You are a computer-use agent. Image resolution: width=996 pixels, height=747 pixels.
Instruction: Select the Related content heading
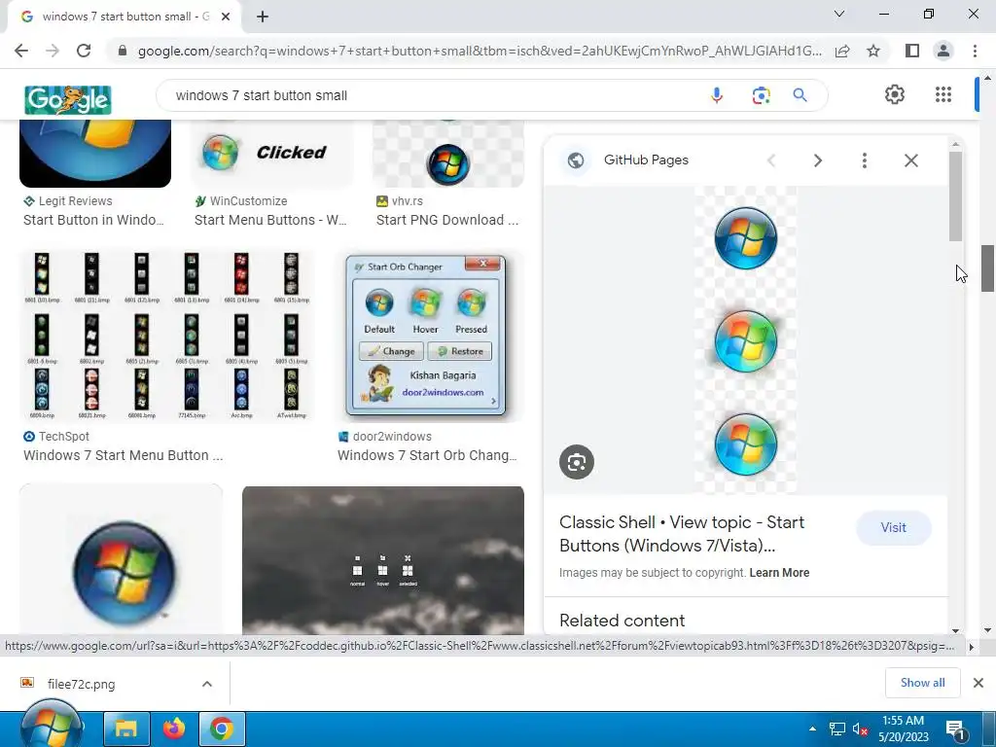[x=622, y=621]
